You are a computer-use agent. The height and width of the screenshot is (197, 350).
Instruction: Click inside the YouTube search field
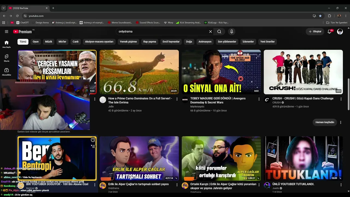(162, 31)
